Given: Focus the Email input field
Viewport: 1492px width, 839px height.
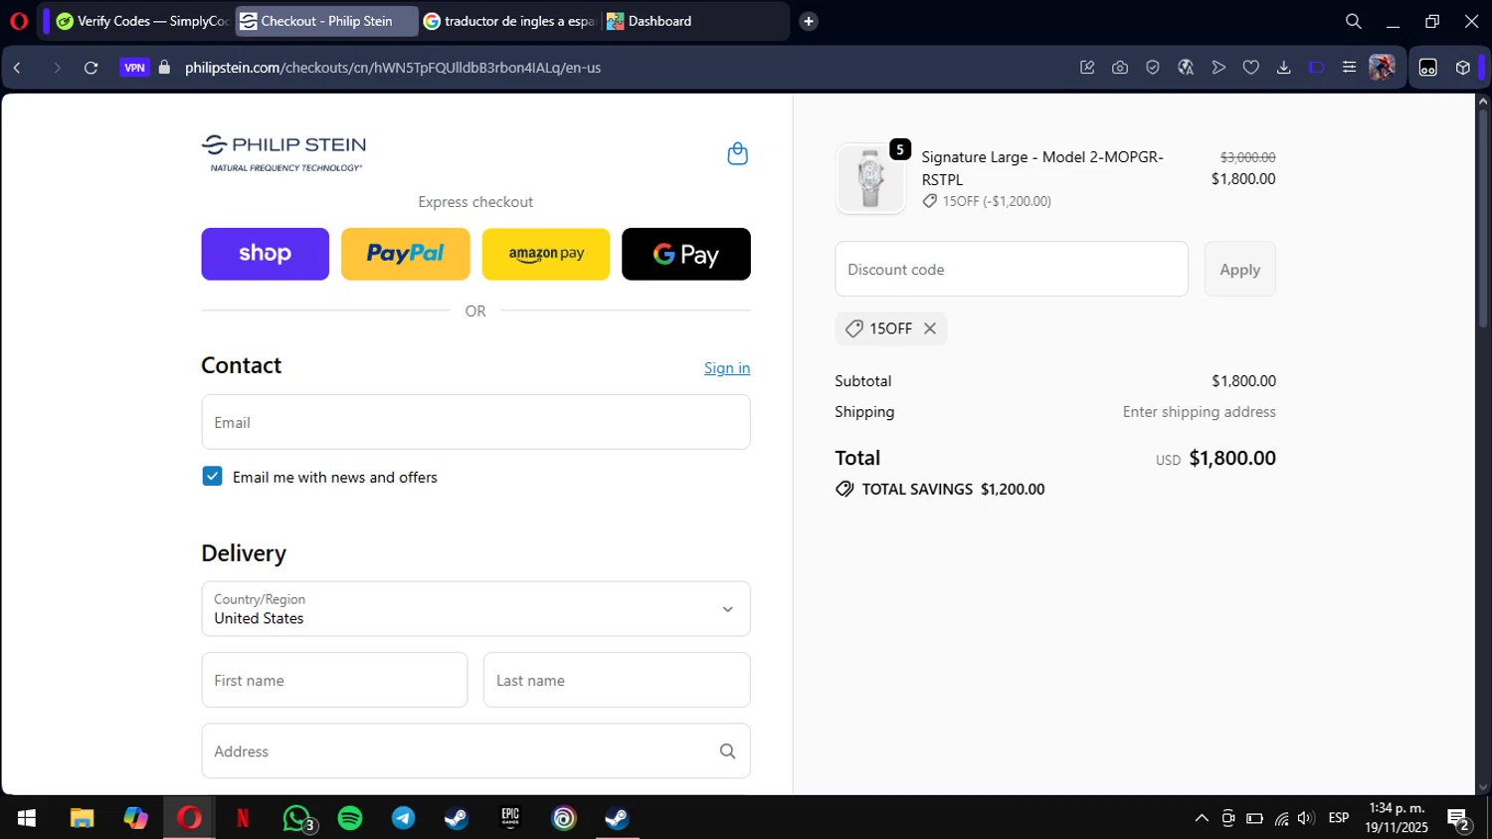Looking at the screenshot, I should point(475,422).
